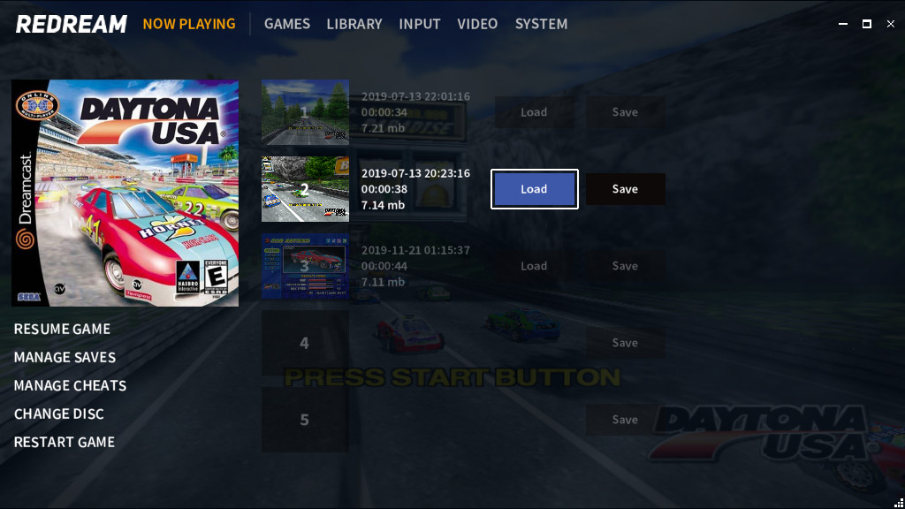Click the window resize grip

click(x=899, y=503)
